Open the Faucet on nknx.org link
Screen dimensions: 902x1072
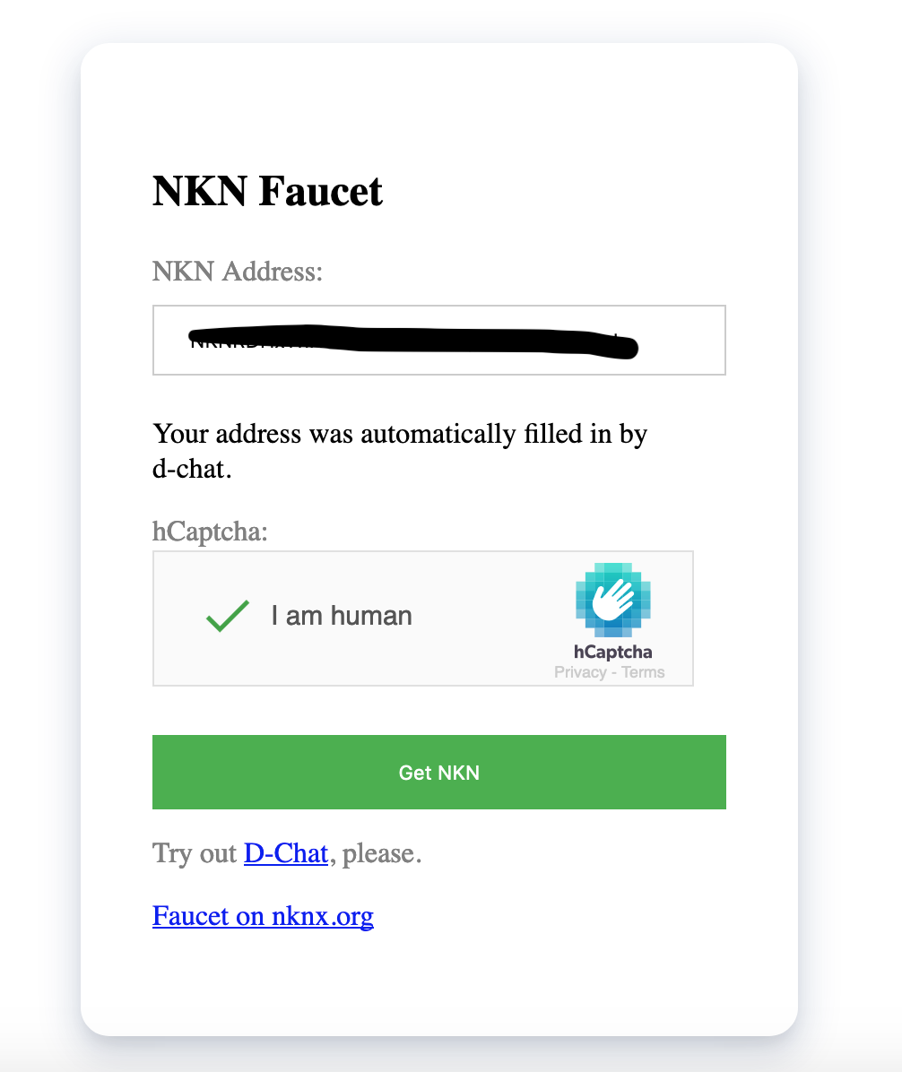click(263, 916)
